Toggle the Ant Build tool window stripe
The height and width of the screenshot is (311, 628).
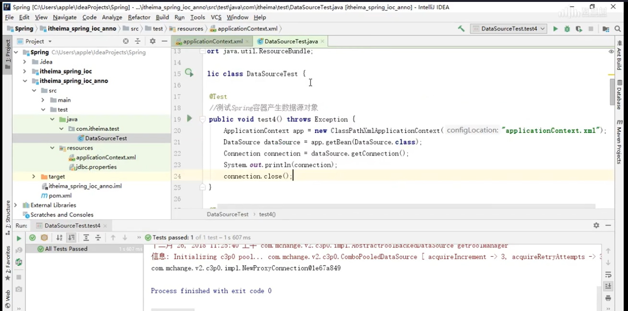click(x=619, y=55)
